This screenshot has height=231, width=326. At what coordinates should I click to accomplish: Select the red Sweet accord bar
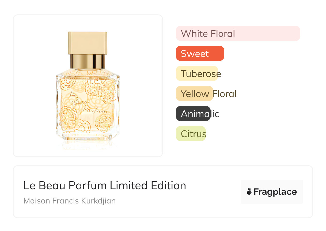200,53
